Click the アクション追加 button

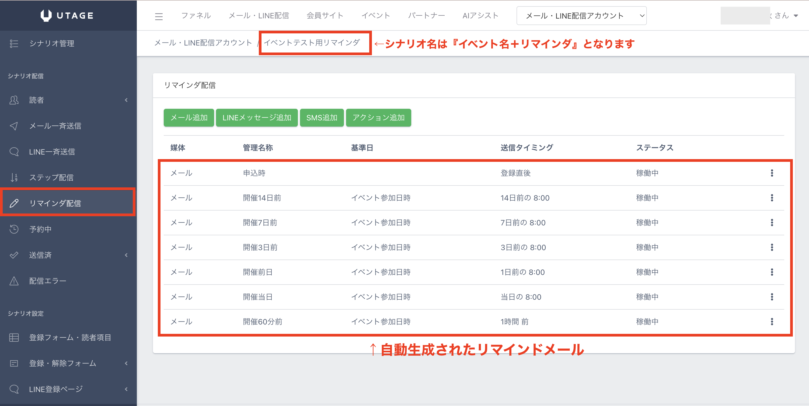pyautogui.click(x=378, y=118)
